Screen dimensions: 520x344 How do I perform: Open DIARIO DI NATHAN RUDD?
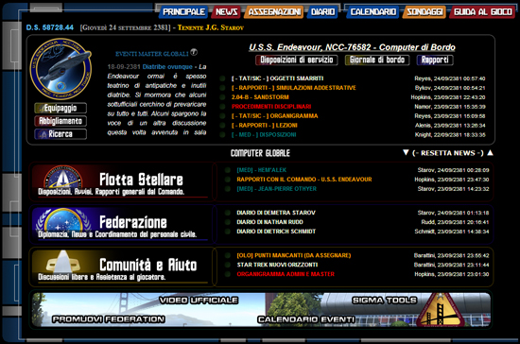[x=270, y=222]
